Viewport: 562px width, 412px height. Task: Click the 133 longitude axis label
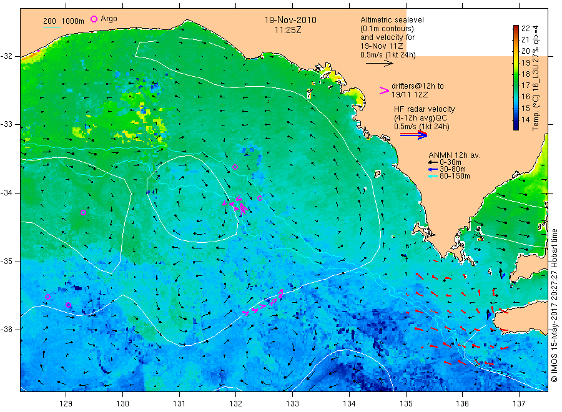coord(292,404)
